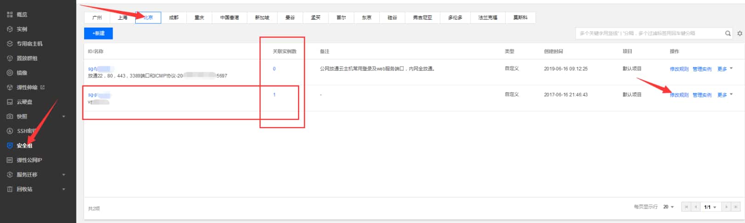
Task: Click the blue +新建 button
Action: click(98, 33)
